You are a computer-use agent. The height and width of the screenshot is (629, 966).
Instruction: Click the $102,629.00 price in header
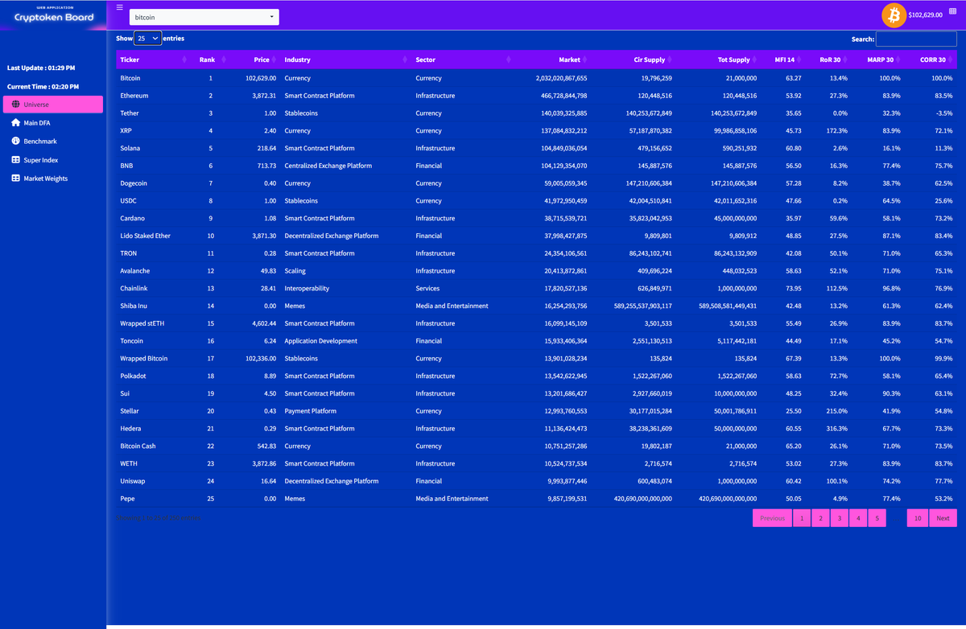tap(925, 15)
